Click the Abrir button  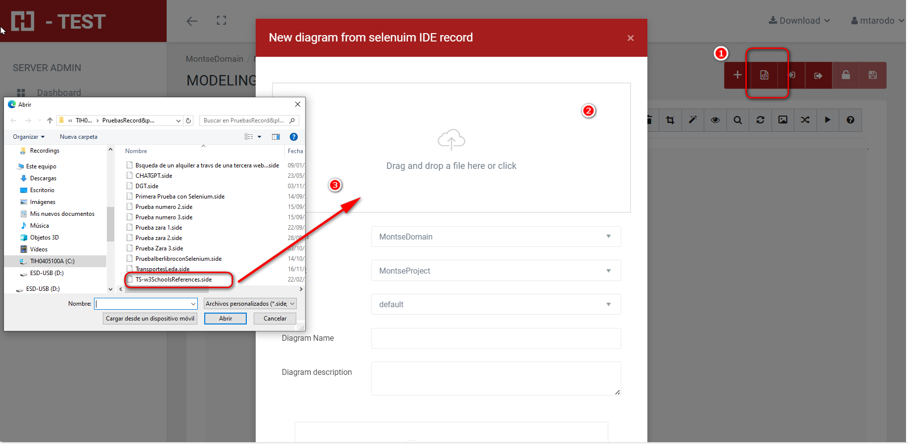225,319
